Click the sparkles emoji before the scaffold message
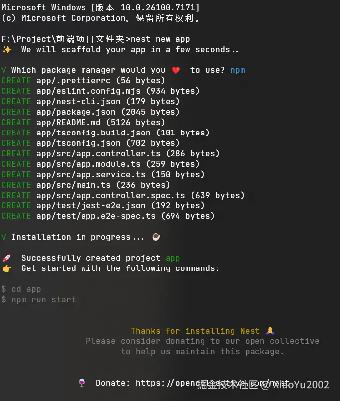 (x=6, y=50)
